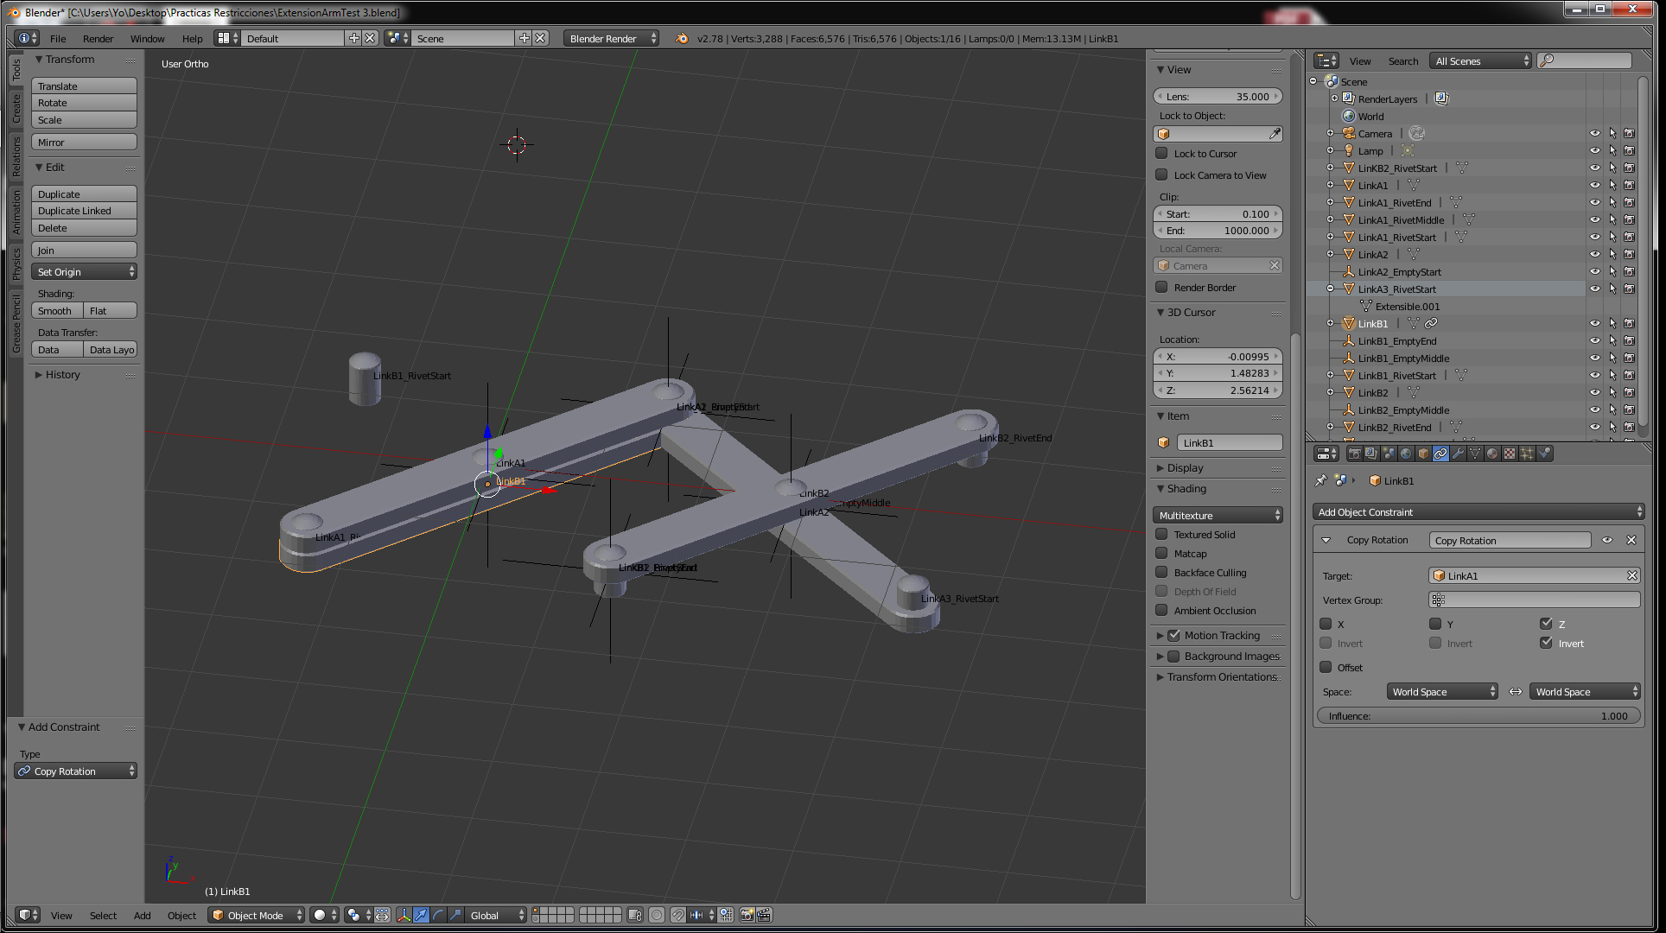
Task: Open the Object Mode selector
Action: click(256, 915)
